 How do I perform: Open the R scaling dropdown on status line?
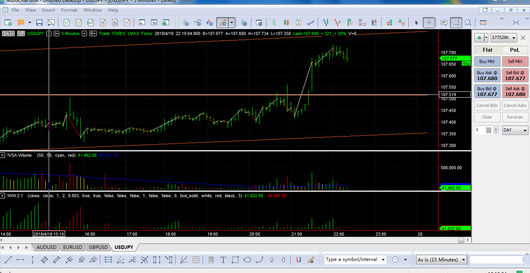(x=93, y=33)
